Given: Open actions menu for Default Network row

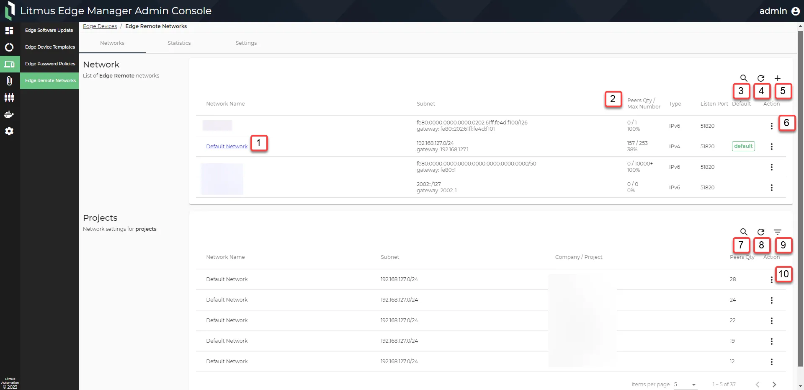Looking at the screenshot, I should [772, 147].
